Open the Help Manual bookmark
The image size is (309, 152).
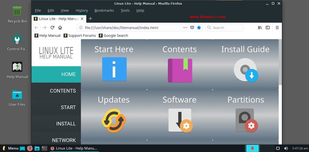pyautogui.click(x=47, y=35)
